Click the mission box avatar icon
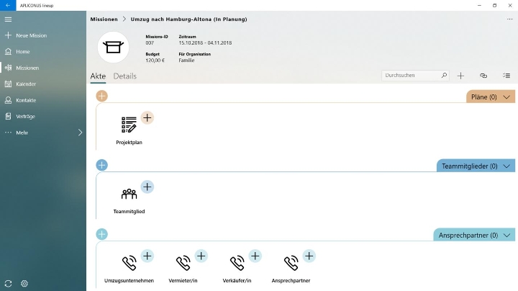 113,48
